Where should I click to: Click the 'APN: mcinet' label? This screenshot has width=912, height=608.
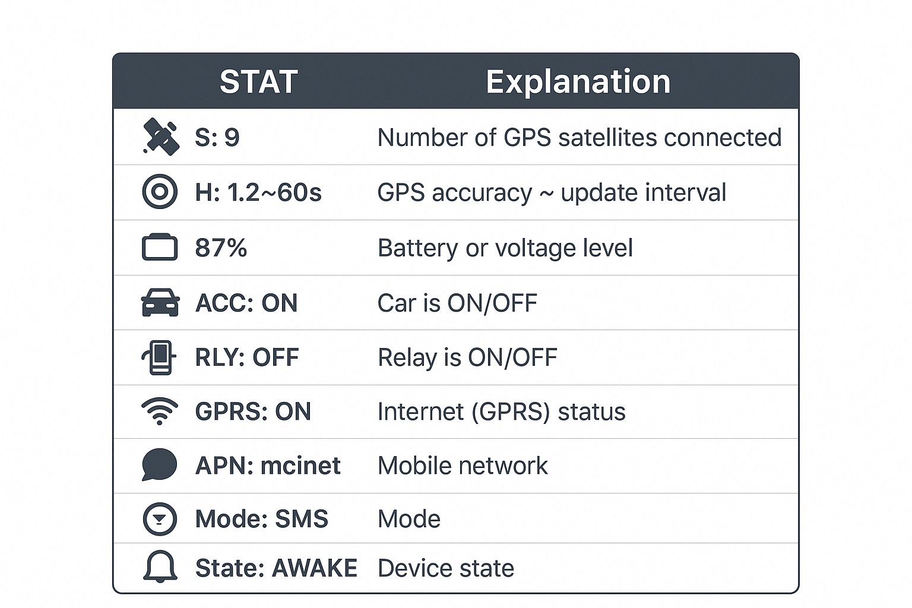point(268,466)
